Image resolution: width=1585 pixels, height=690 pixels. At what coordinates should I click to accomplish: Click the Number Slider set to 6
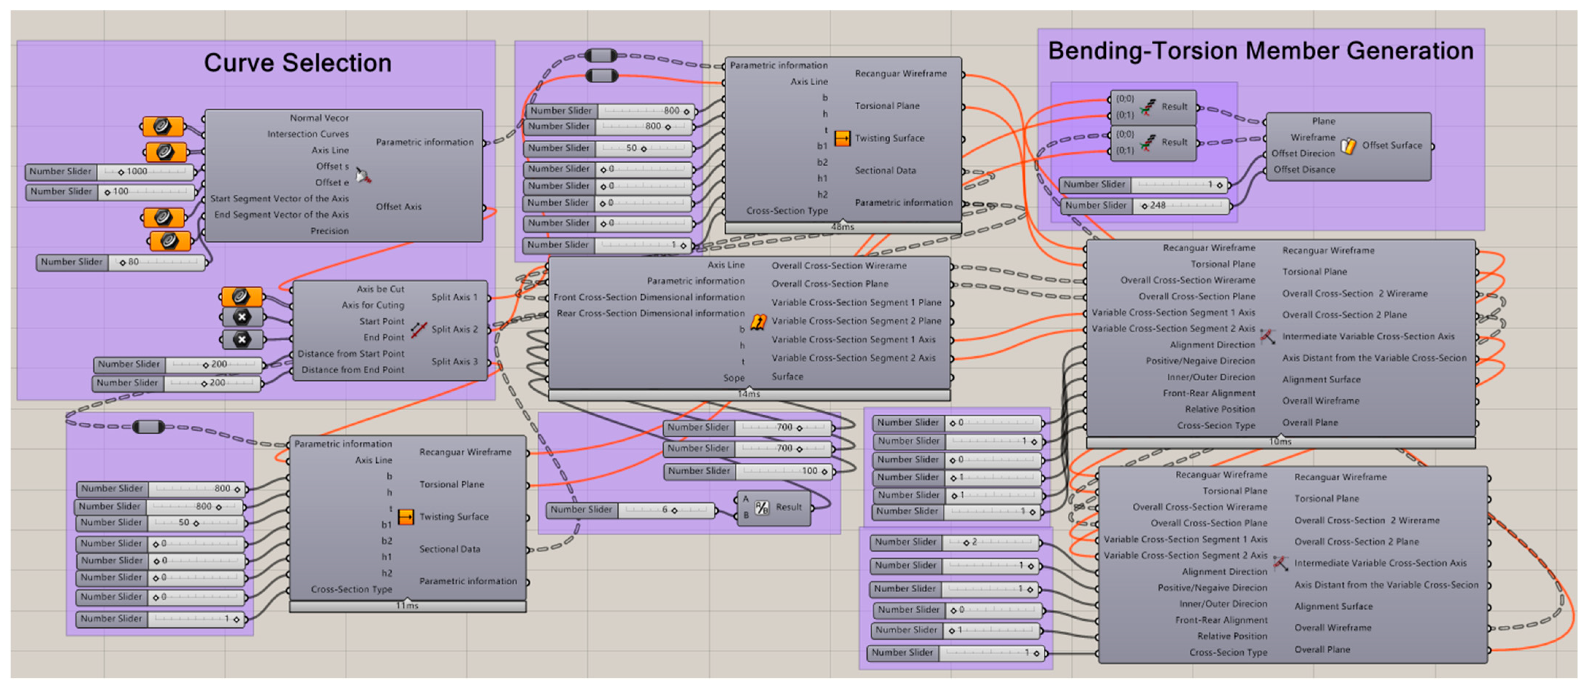[x=631, y=510]
